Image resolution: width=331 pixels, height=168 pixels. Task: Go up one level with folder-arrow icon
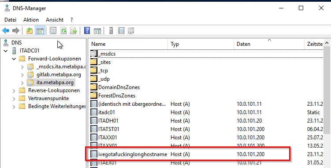pyautogui.click(x=30, y=30)
